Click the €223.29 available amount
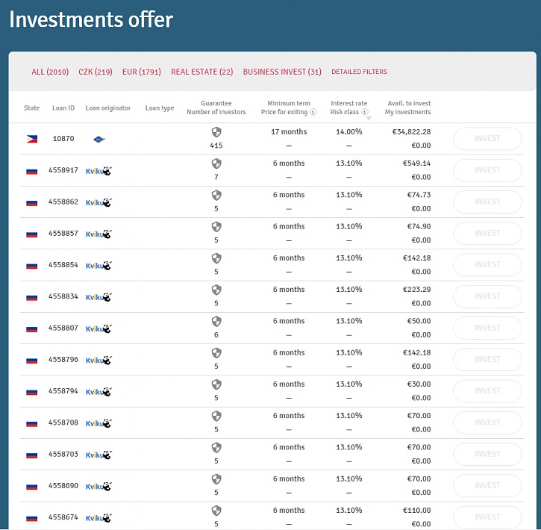This screenshot has height=530, width=541. pos(417,290)
